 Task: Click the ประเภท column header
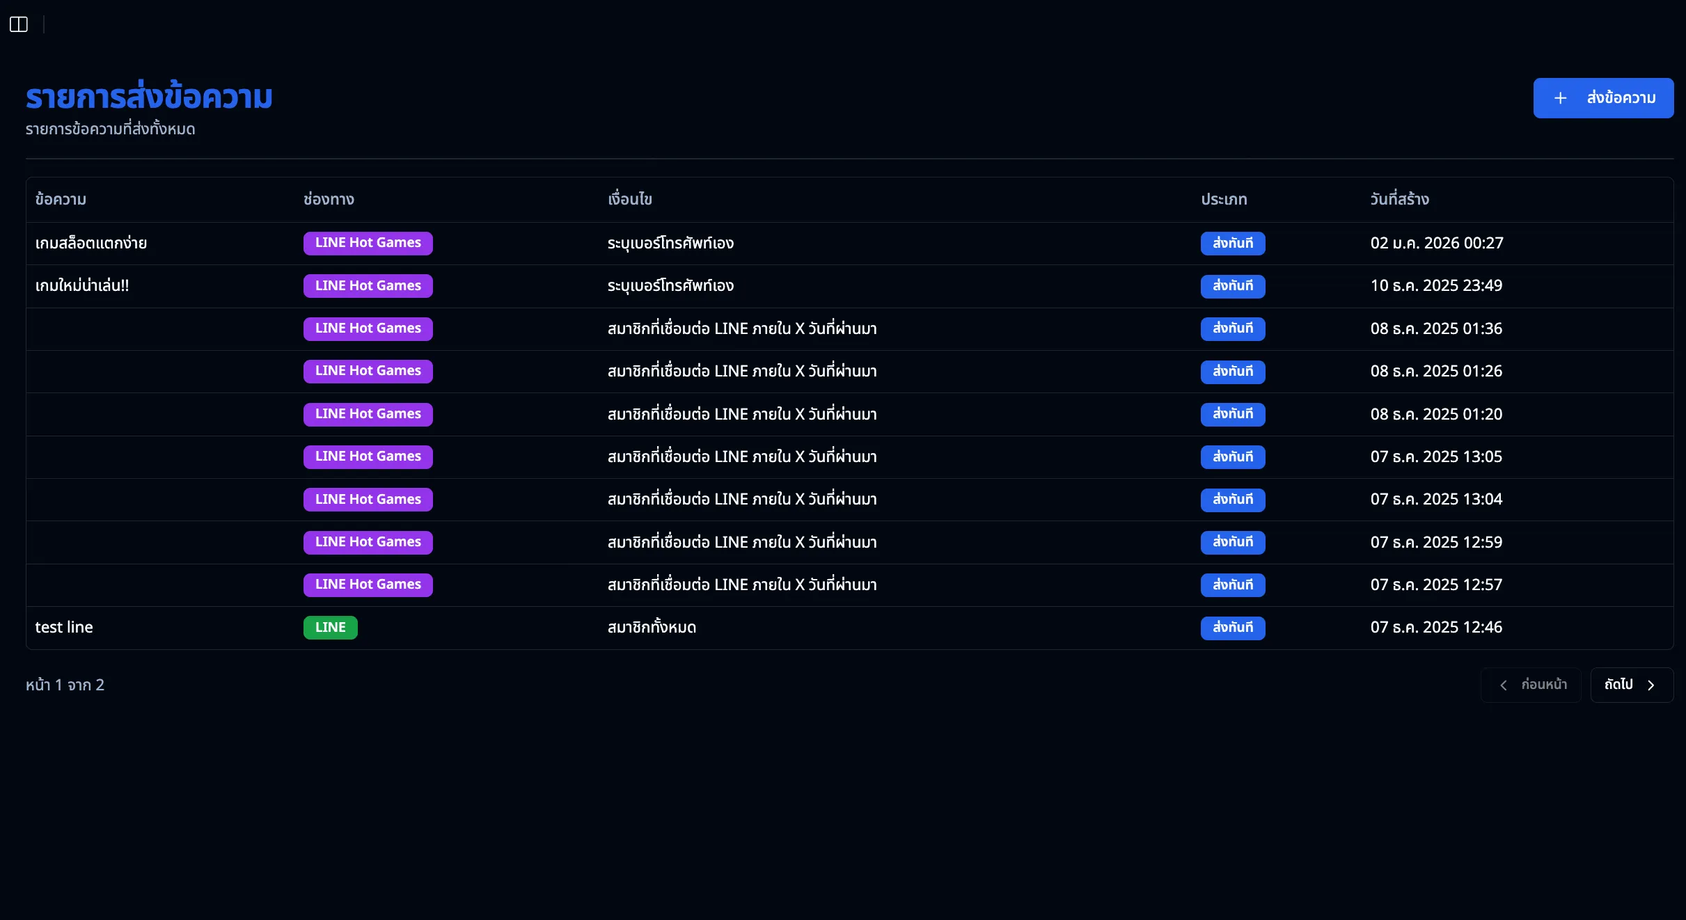(1224, 199)
